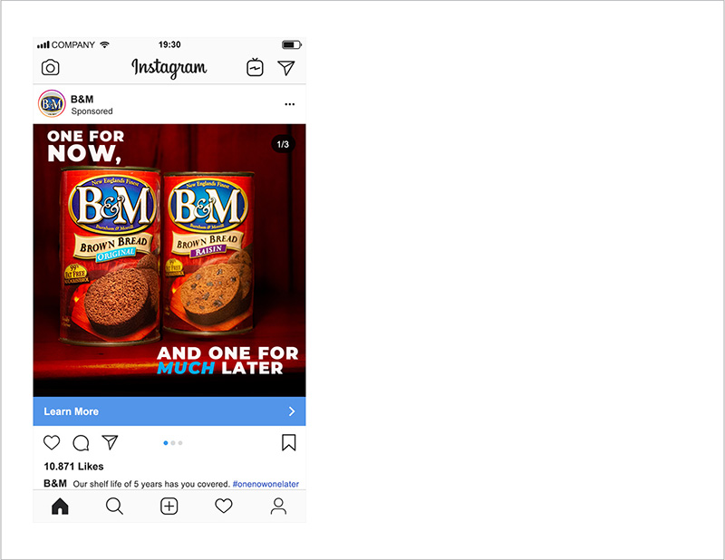
Task: Select the second carousel dot indicator
Action: click(x=173, y=443)
